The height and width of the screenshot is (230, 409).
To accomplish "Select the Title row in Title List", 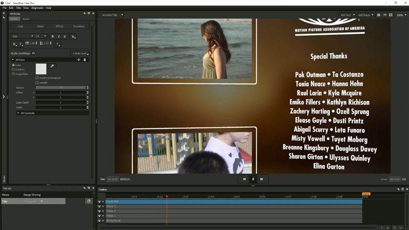I will 33,201.
